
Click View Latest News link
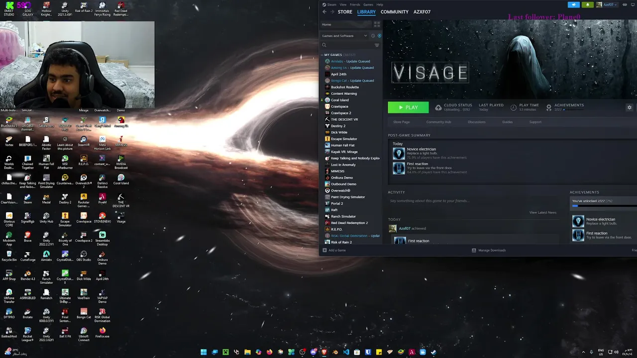pos(543,212)
